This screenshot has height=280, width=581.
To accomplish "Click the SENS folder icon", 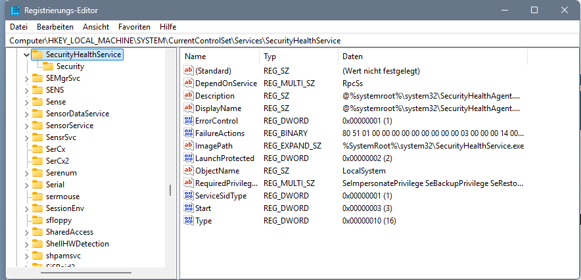I will click(37, 90).
